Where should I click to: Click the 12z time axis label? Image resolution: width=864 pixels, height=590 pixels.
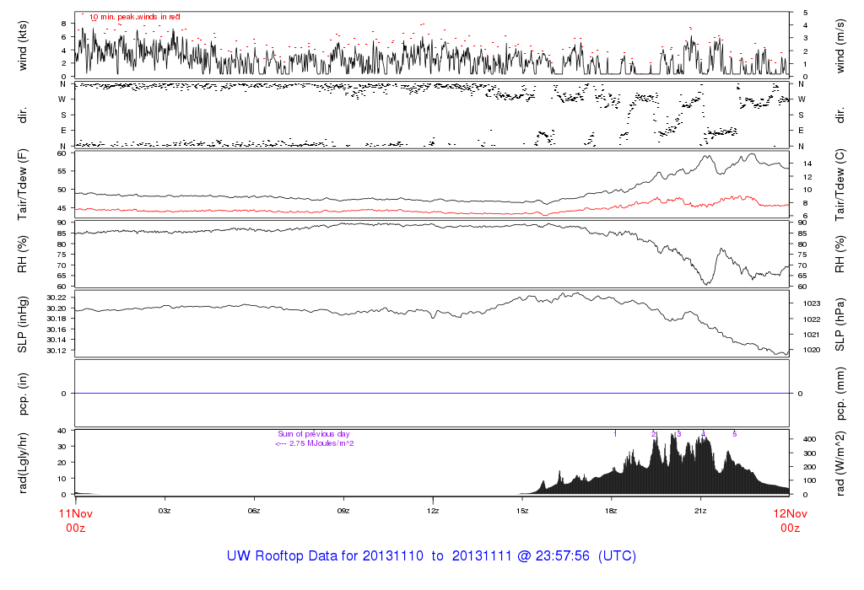pos(433,512)
